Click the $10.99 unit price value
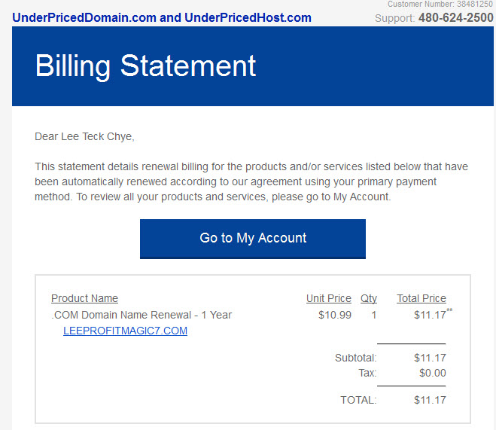Viewport: 496px width, 430px height. (335, 315)
